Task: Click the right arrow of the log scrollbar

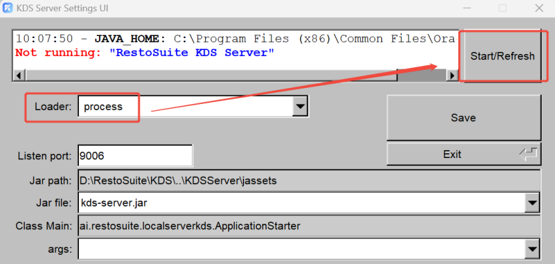Action: (x=451, y=75)
